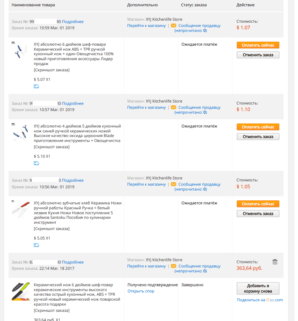The width and height of the screenshot is (298, 321).
Task: Open the red bread knife thumbnail
Action: tap(21, 209)
